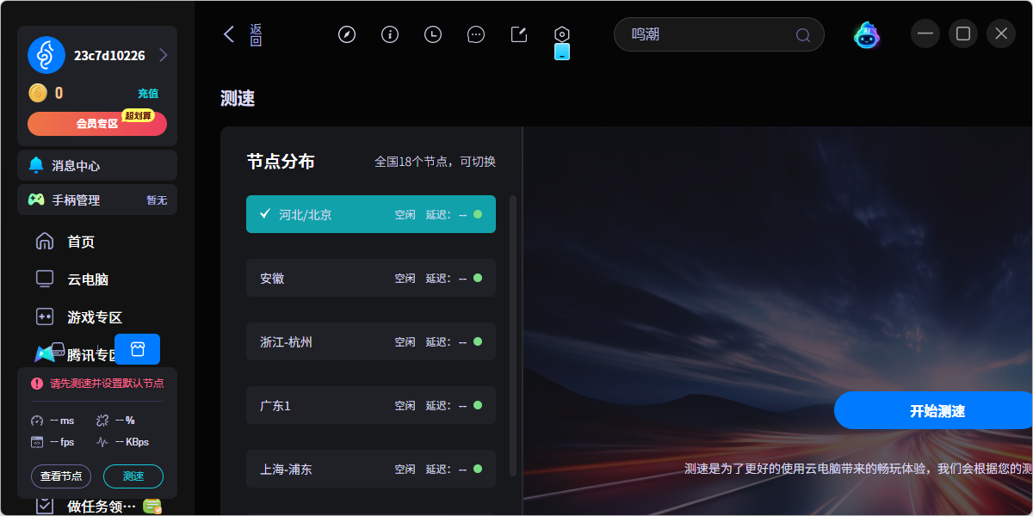Click the search field containing 鸣潮
The height and width of the screenshot is (516, 1033).
(x=719, y=34)
